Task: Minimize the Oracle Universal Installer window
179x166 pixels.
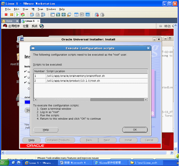Action: [x=154, y=39]
